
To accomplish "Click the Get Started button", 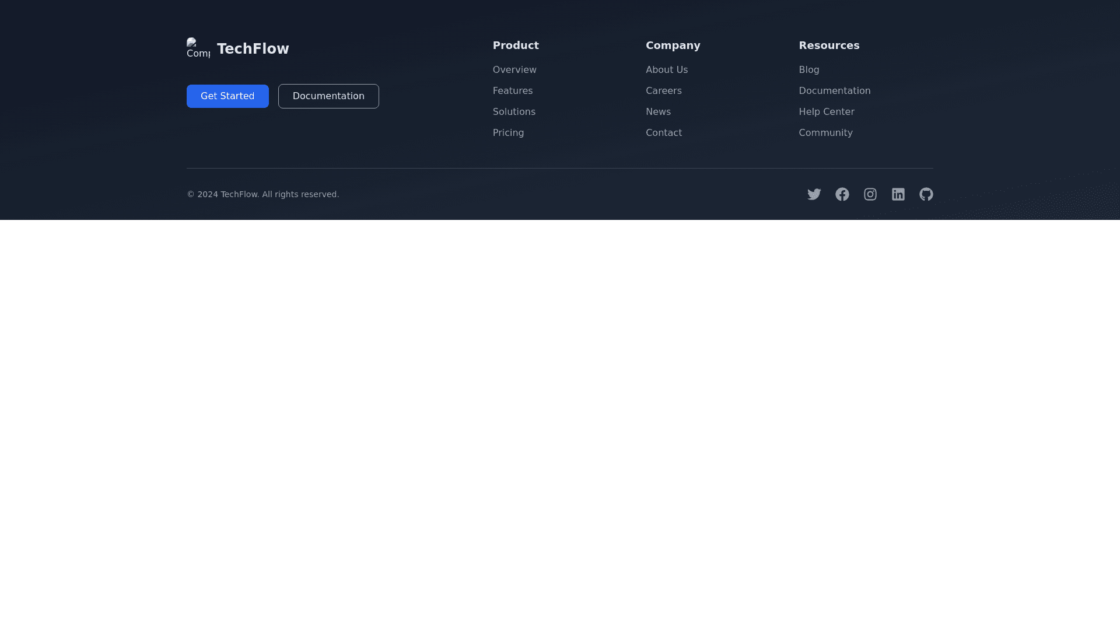I will click(228, 96).
